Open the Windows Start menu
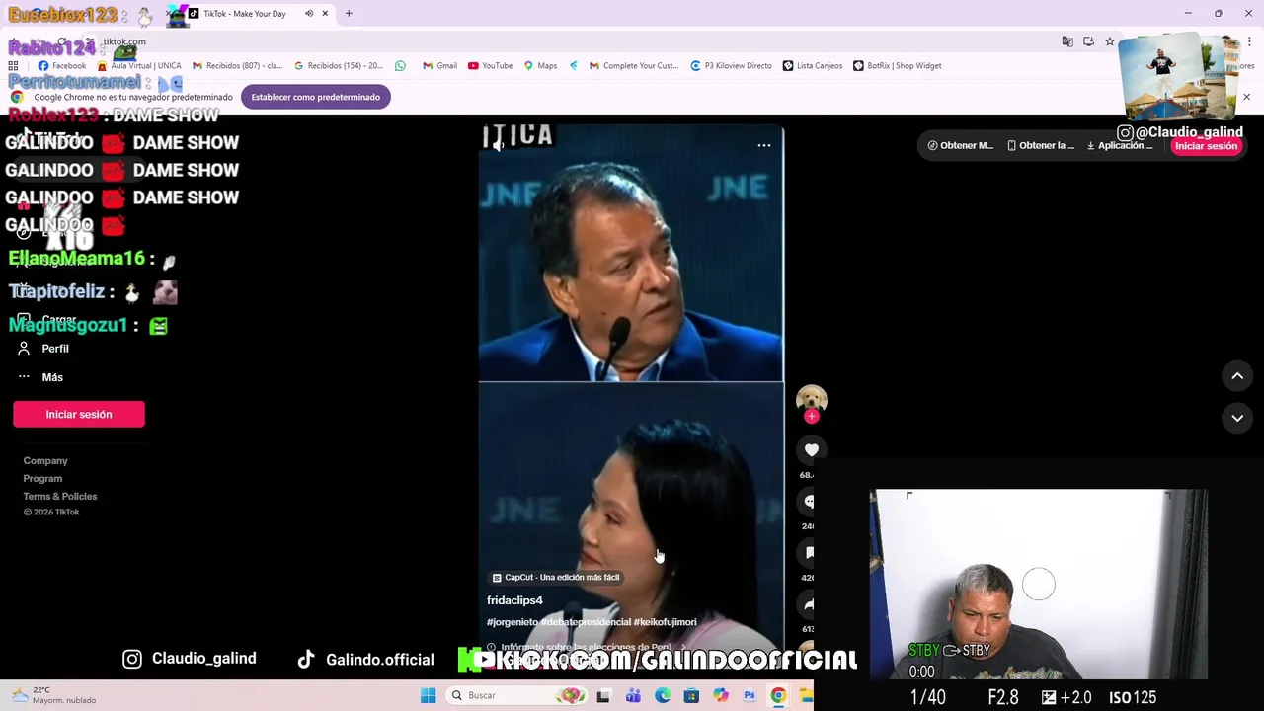1264x711 pixels. tap(428, 696)
